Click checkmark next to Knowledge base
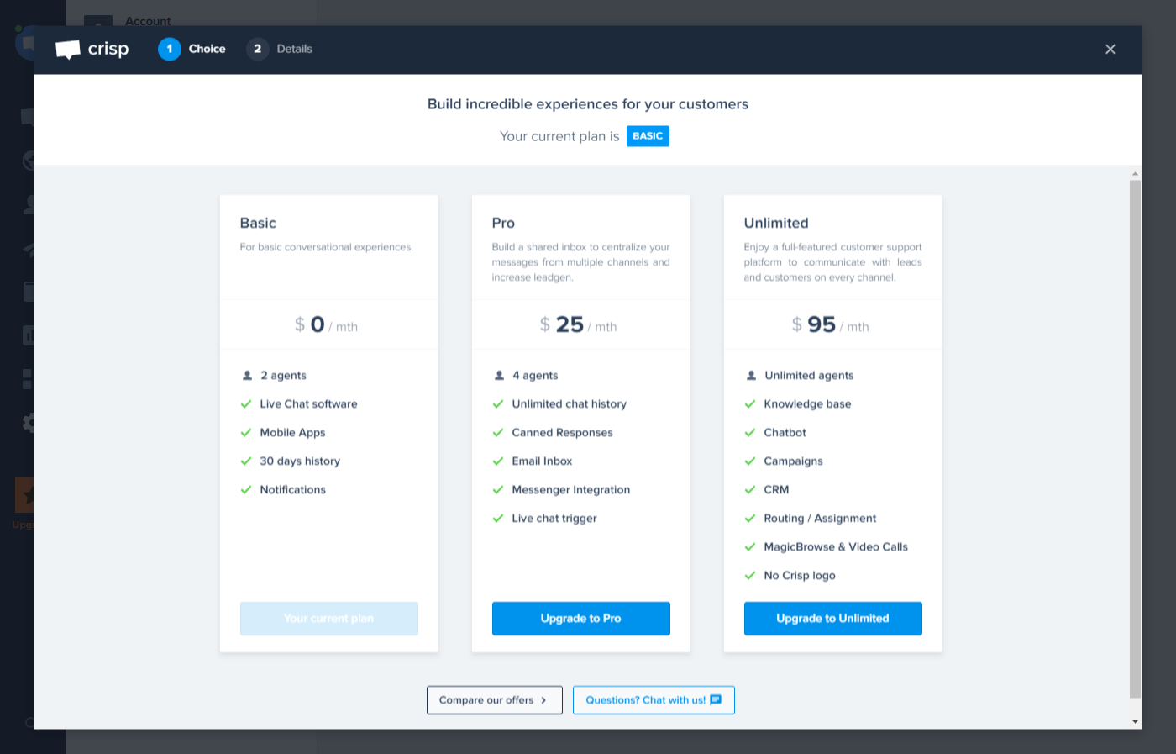 (x=750, y=404)
